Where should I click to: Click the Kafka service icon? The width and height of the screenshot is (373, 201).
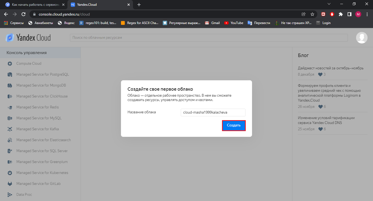pos(10,129)
